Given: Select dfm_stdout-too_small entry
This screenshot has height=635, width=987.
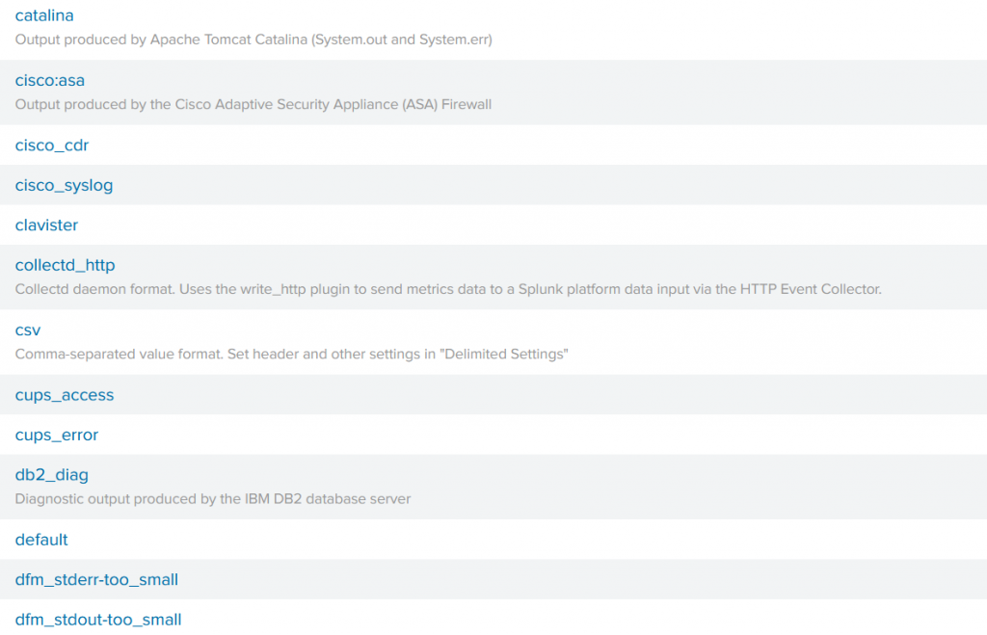Looking at the screenshot, I should click(x=98, y=620).
